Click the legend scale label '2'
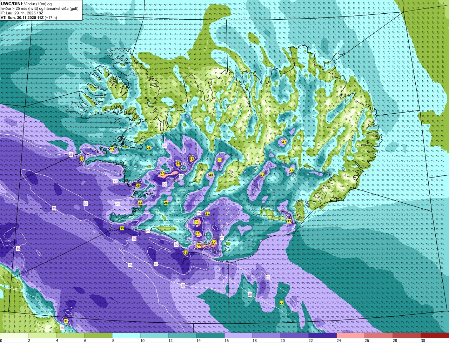Viewport: 449px width, 343px height. [29, 341]
